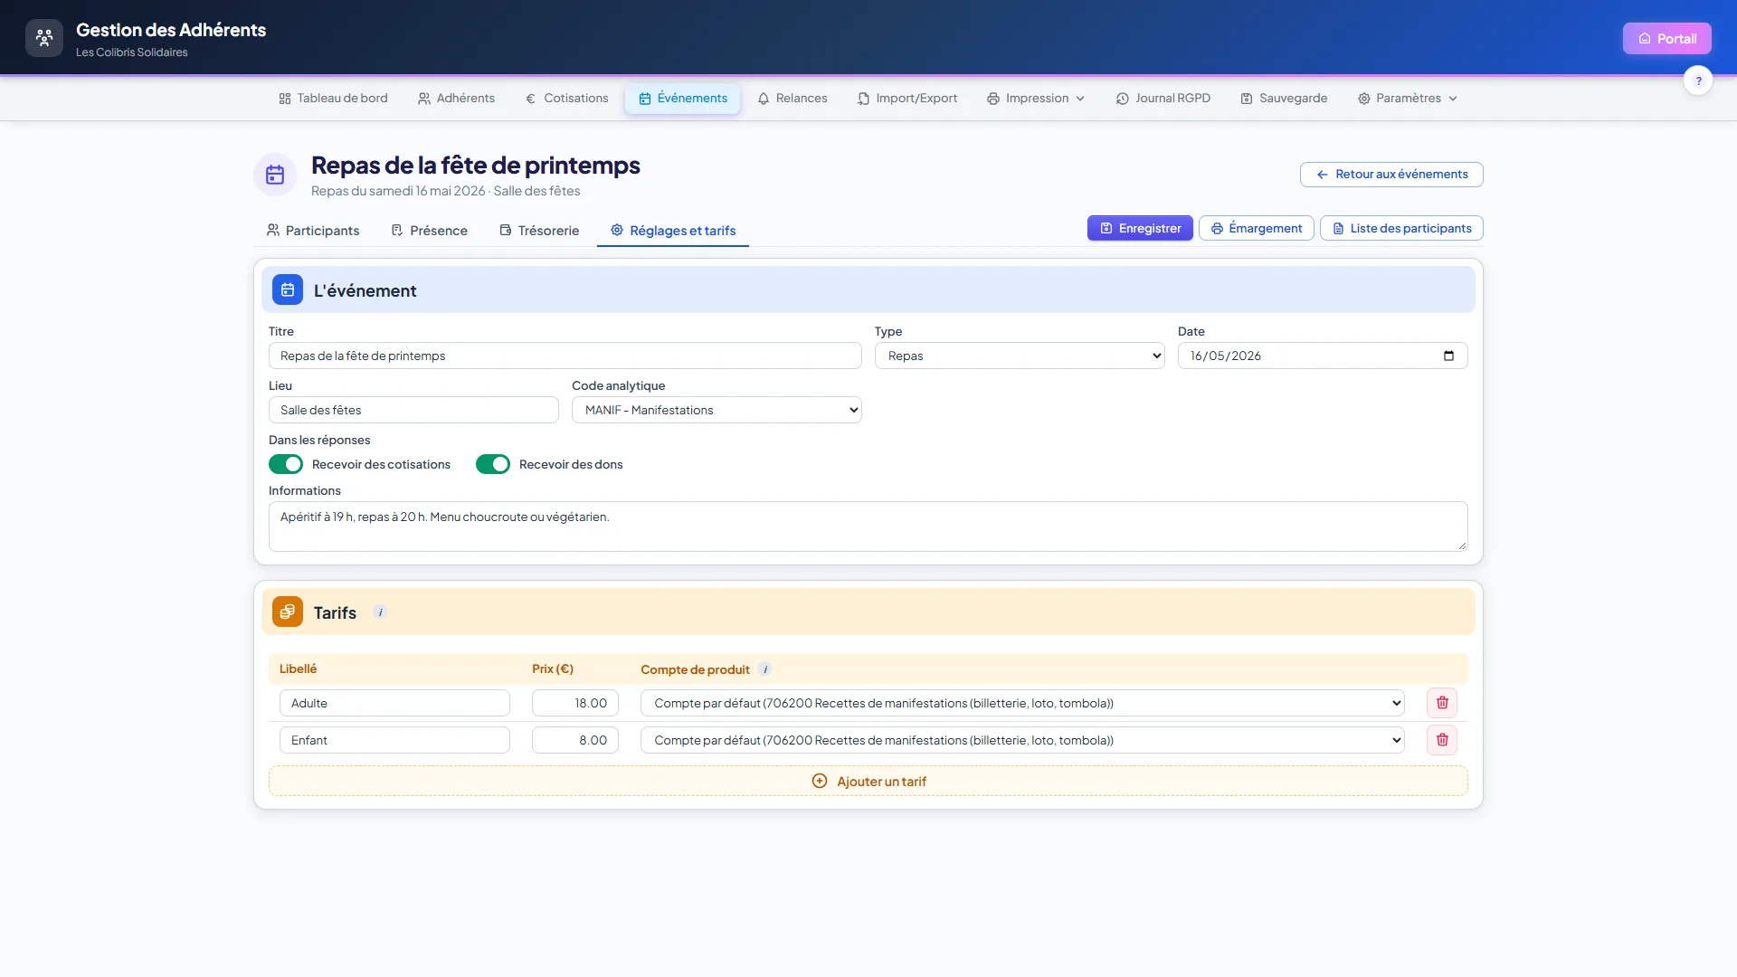Open the Type dropdown showing Repas
Image resolution: width=1737 pixels, height=977 pixels.
click(x=1020, y=356)
